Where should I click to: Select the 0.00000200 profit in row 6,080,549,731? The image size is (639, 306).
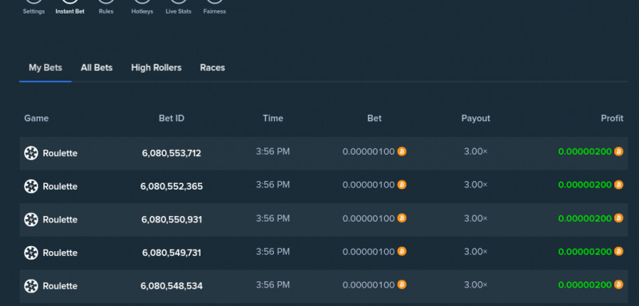[x=585, y=251]
